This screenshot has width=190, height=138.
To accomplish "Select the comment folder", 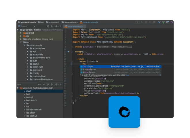I will (x=36, y=70).
